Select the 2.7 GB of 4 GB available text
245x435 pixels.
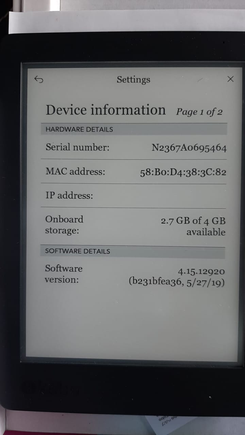coord(193,227)
